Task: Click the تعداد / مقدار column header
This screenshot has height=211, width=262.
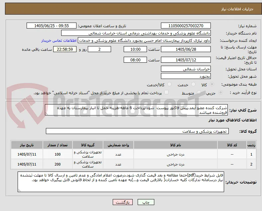Action: (x=58, y=145)
